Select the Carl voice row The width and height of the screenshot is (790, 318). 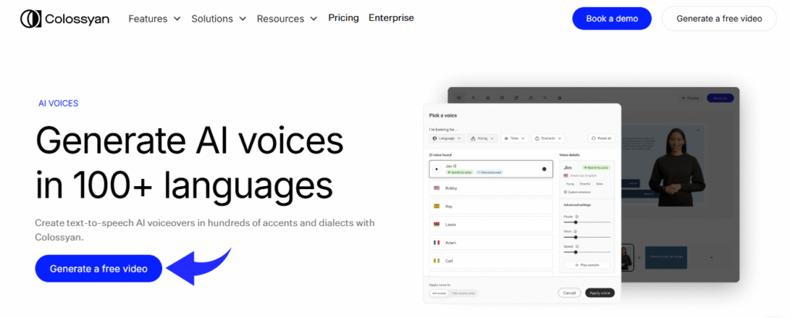[x=491, y=261]
